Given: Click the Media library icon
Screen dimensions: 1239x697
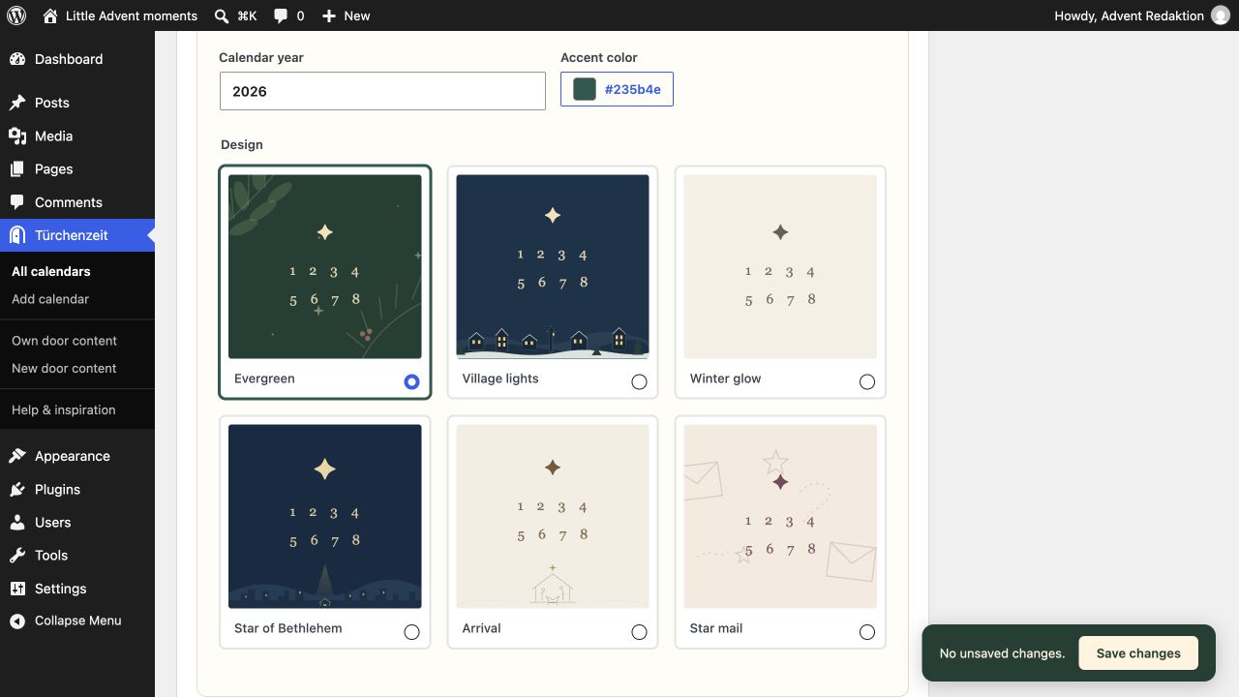Looking at the screenshot, I should 17,136.
